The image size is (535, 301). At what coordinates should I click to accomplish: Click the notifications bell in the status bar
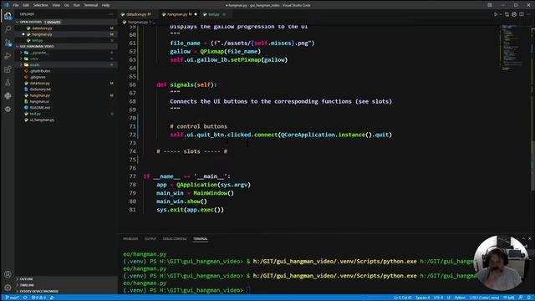(528, 298)
